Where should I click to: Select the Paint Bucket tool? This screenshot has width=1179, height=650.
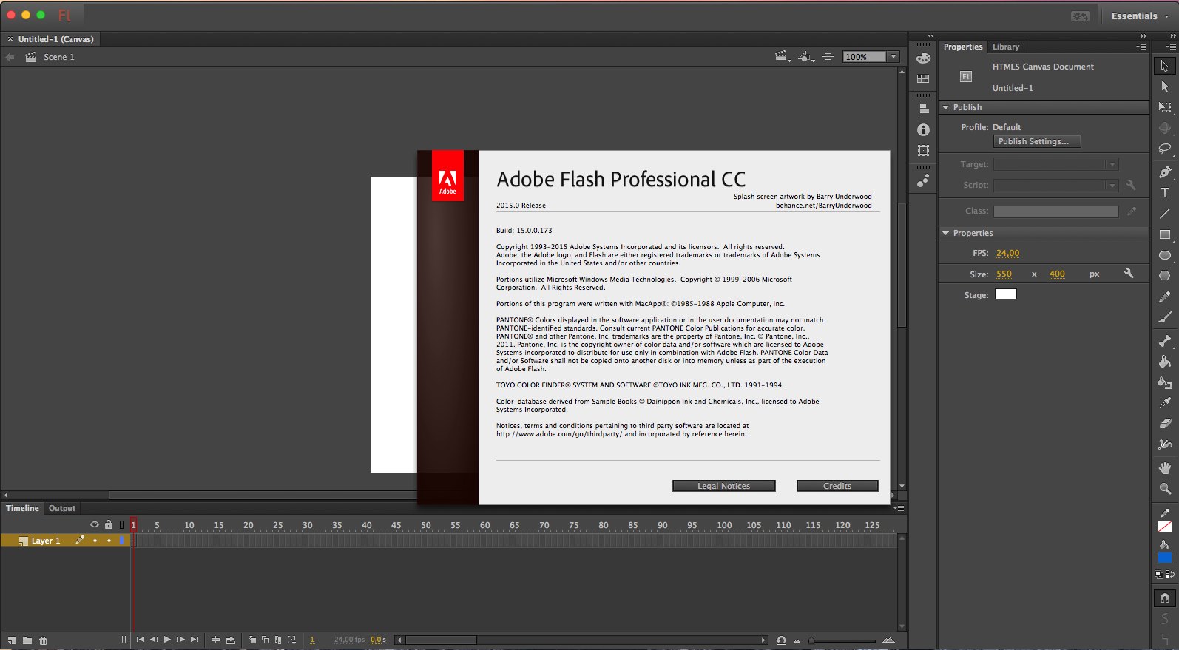[1165, 362]
